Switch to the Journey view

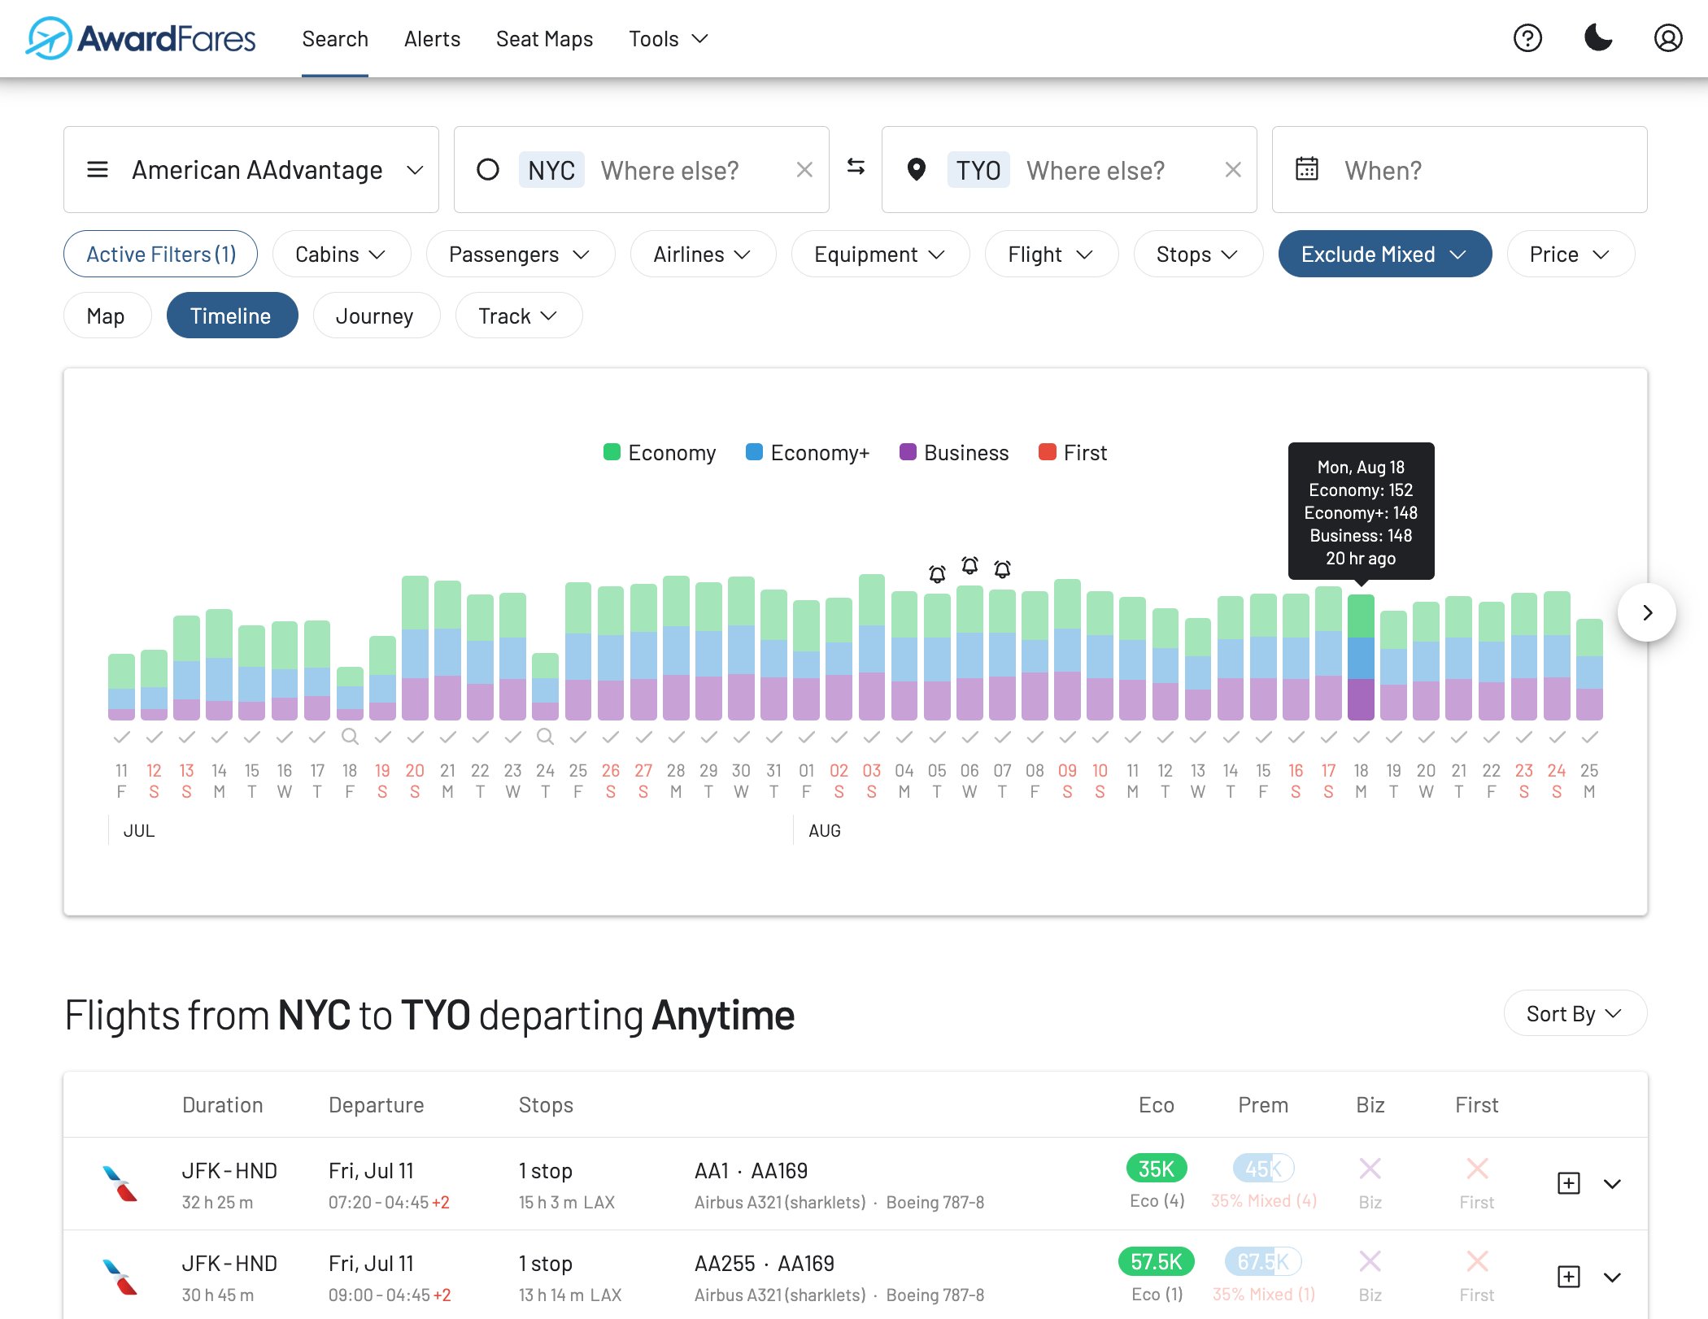(375, 316)
